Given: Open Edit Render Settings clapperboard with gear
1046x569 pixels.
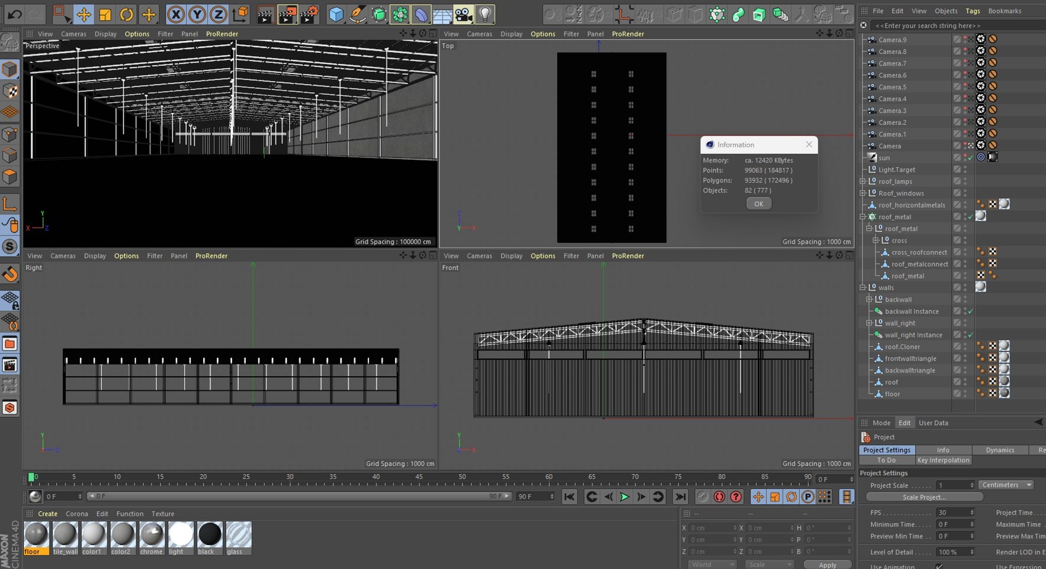Looking at the screenshot, I should (309, 14).
